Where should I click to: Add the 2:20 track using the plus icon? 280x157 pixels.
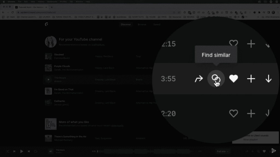251,114
